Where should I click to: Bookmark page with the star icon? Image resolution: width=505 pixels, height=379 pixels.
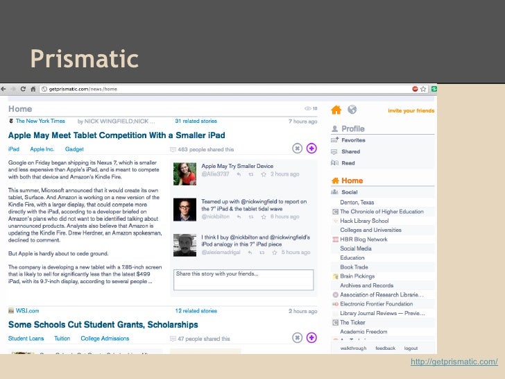tap(423, 89)
